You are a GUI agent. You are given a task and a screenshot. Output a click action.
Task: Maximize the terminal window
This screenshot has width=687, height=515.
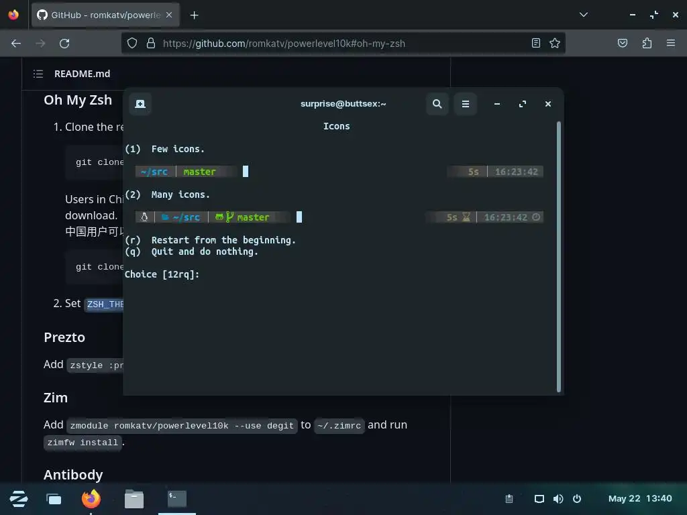[x=522, y=104]
